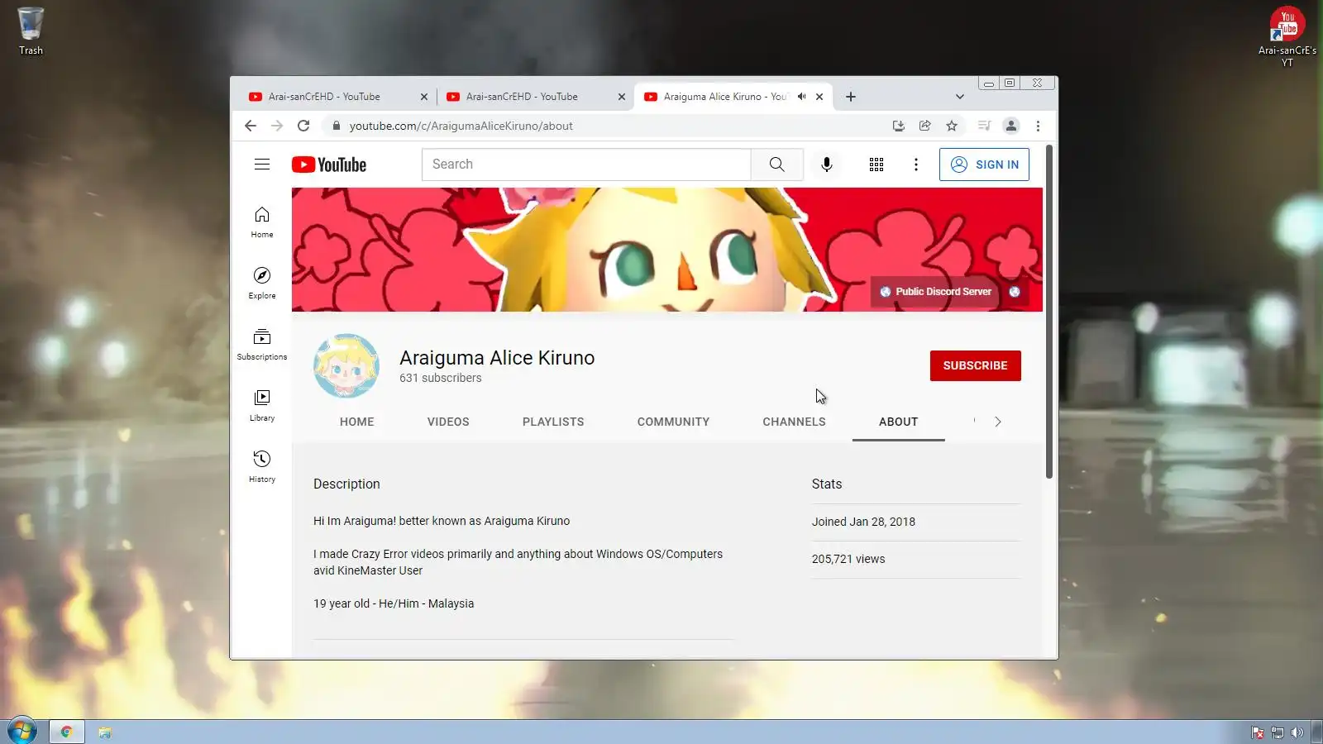Click the page vertical scrollbar

point(1049,312)
